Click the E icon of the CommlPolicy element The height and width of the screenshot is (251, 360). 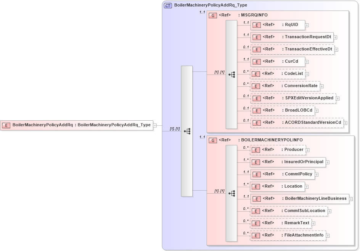coord(256,174)
